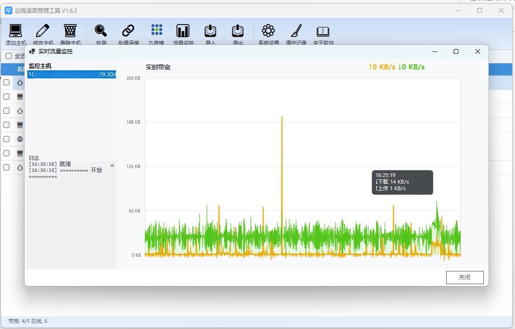Screen dimensions: 515x329
Task: Click the app icon in the main title bar
Action: (8, 10)
